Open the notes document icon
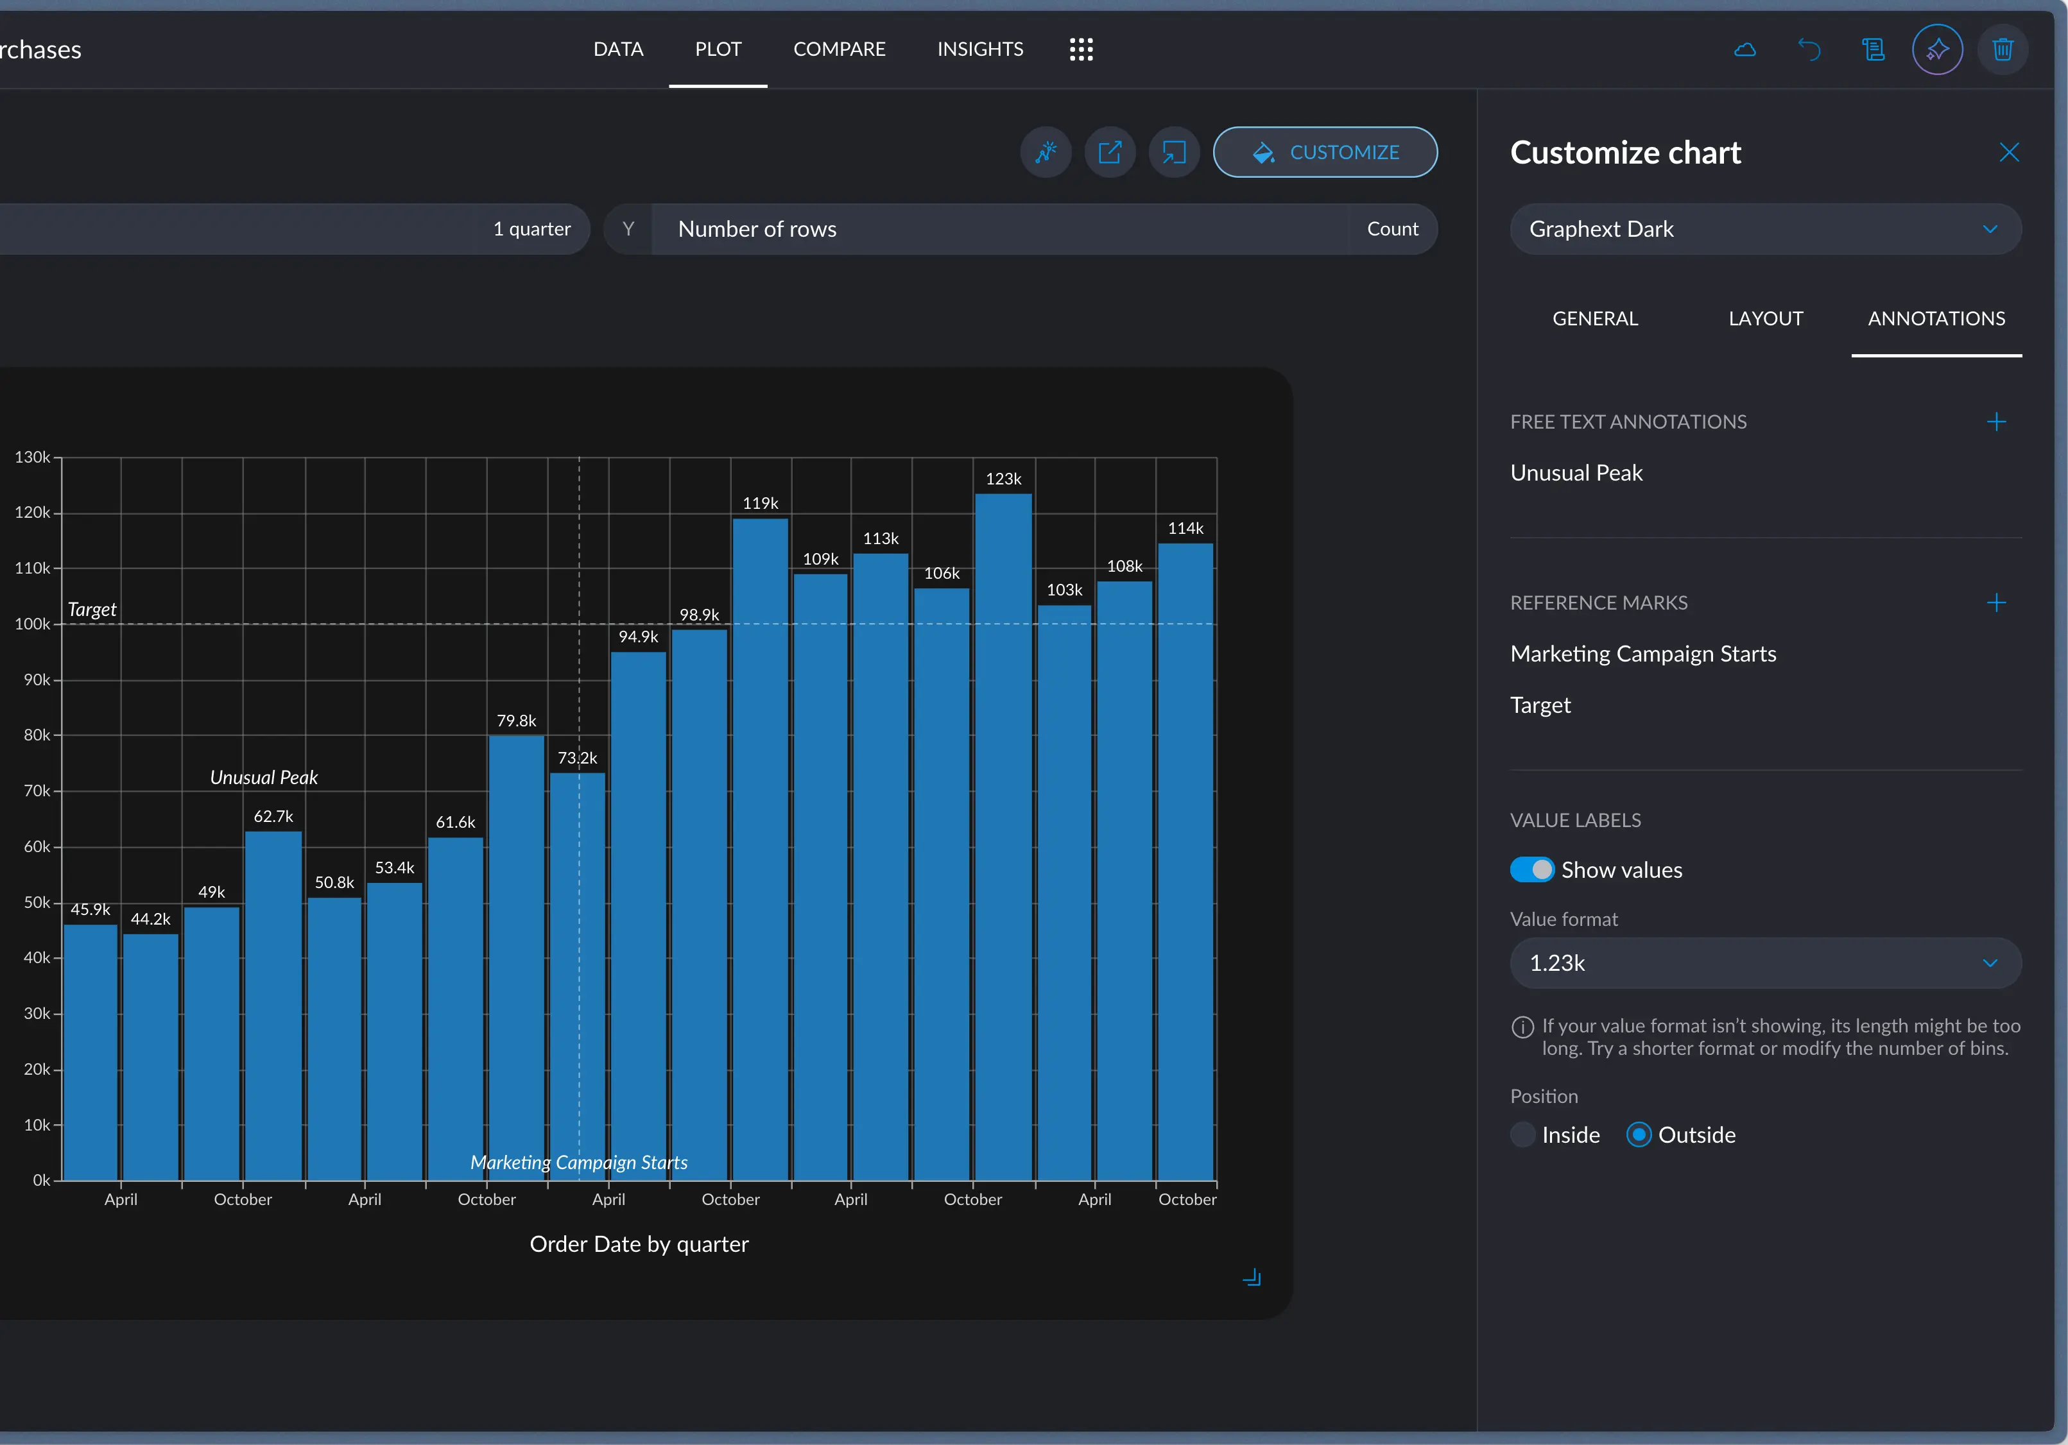Viewport: 2068px width, 1445px height. pos(1874,49)
